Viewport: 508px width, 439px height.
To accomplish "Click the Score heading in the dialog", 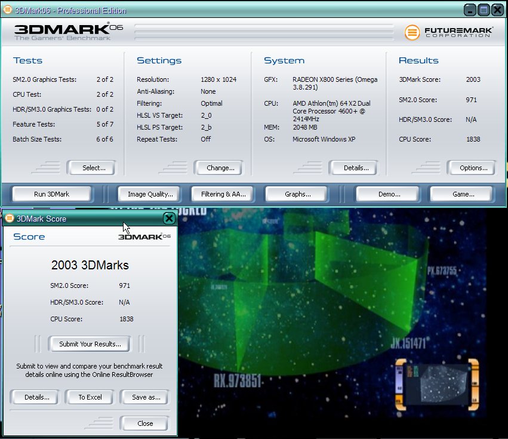I will pyautogui.click(x=29, y=237).
